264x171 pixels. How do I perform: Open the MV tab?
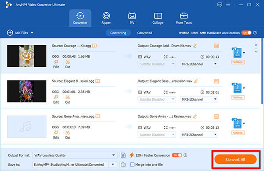tap(132, 18)
